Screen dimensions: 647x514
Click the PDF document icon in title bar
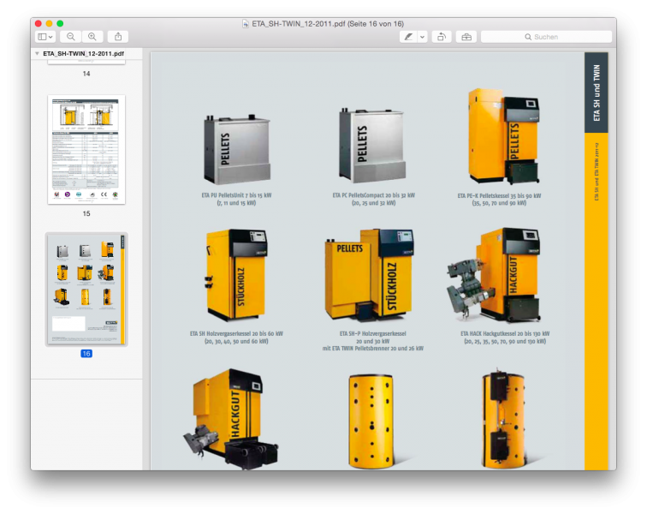click(246, 23)
